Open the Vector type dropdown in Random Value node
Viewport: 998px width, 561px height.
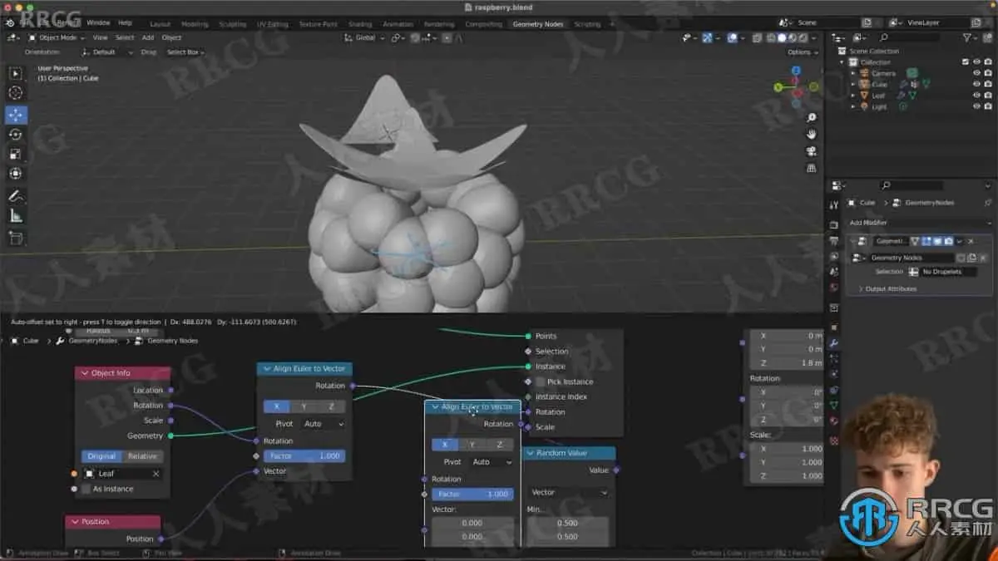click(570, 492)
